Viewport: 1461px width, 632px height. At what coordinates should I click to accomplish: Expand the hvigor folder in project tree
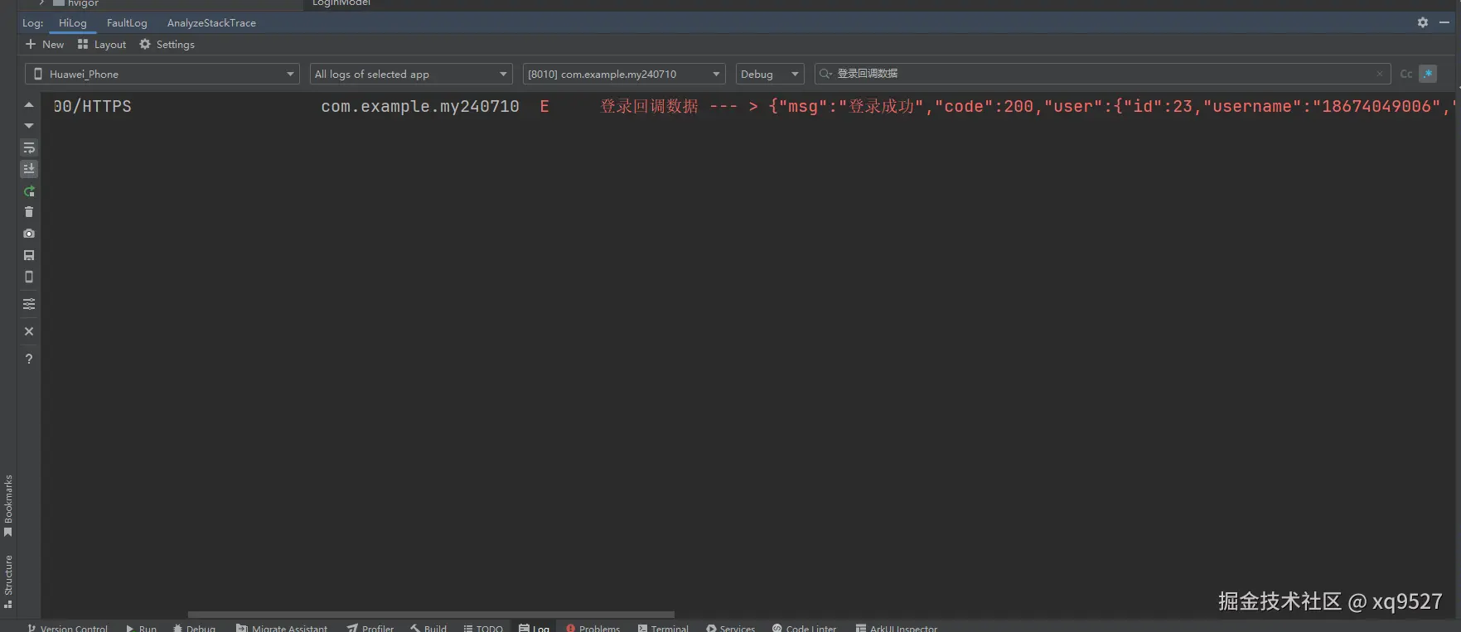(41, 3)
